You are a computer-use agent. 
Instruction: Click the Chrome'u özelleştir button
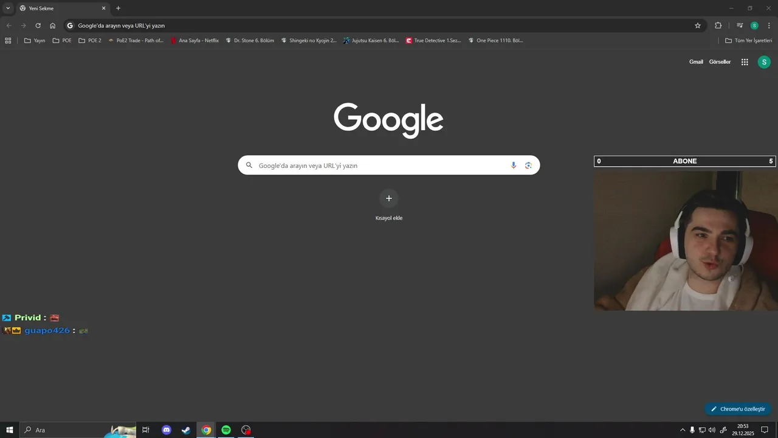pyautogui.click(x=738, y=409)
